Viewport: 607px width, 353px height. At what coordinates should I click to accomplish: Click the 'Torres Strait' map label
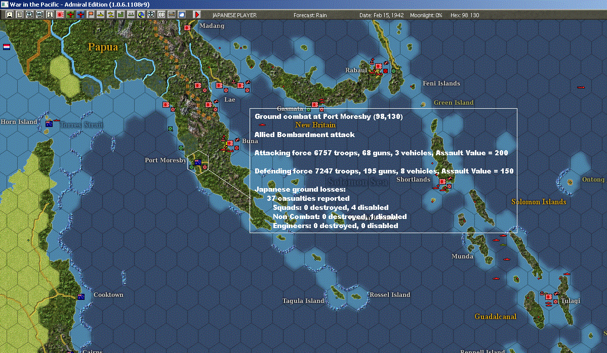[x=82, y=124]
